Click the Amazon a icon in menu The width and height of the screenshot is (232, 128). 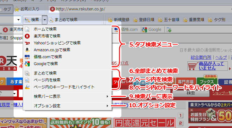(27, 50)
